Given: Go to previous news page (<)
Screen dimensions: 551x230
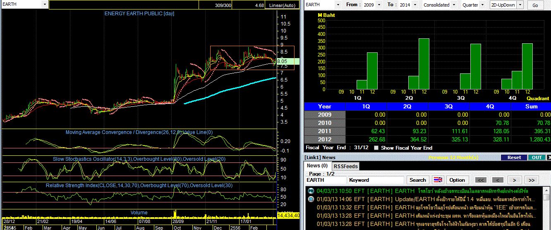Looking at the screenshot, I should coord(498,180).
